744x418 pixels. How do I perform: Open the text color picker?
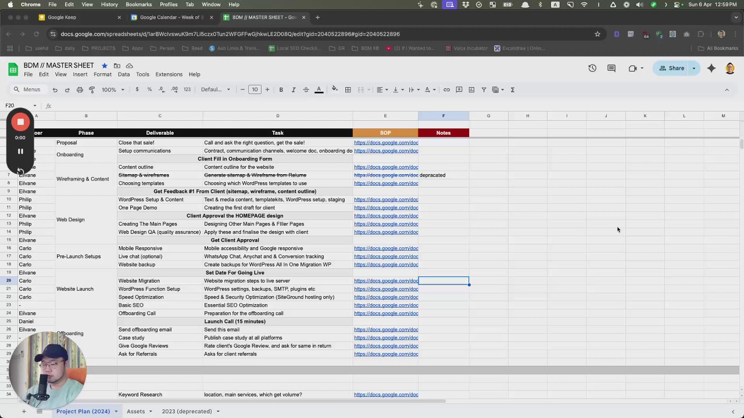[x=319, y=90]
